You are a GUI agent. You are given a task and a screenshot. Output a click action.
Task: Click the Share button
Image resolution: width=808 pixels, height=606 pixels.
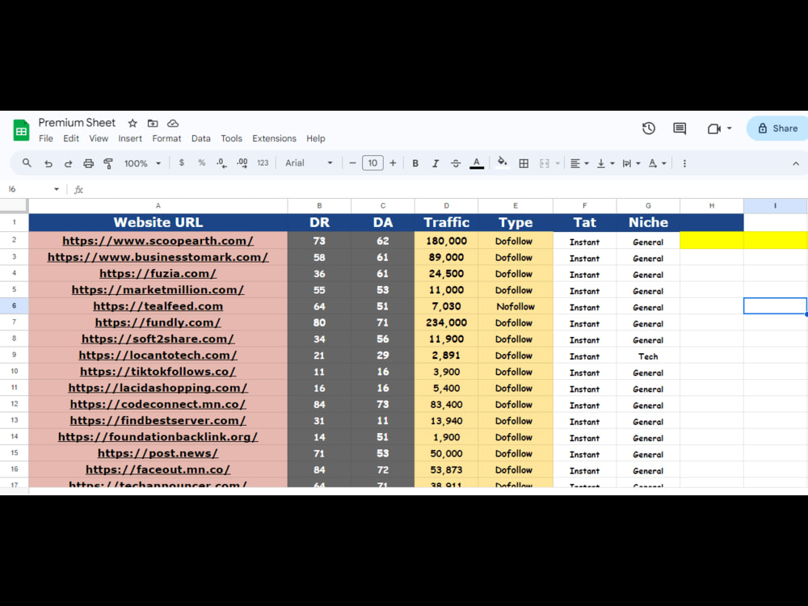778,128
